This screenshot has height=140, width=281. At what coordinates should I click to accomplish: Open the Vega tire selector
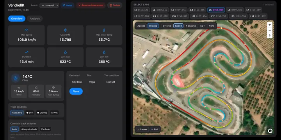[x=92, y=82]
